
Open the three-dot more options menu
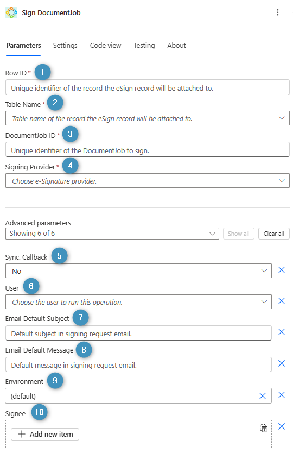[277, 12]
